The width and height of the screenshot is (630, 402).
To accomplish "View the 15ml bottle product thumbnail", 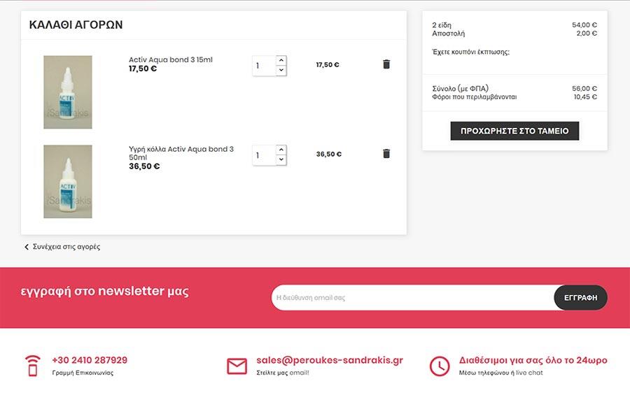I will [x=67, y=92].
